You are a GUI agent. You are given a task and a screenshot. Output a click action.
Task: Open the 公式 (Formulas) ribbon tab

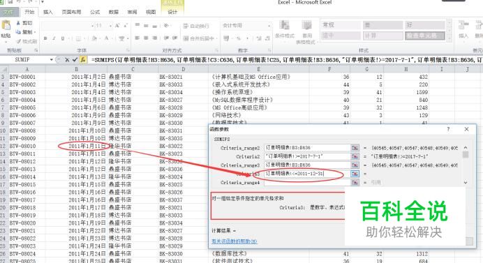[95, 12]
